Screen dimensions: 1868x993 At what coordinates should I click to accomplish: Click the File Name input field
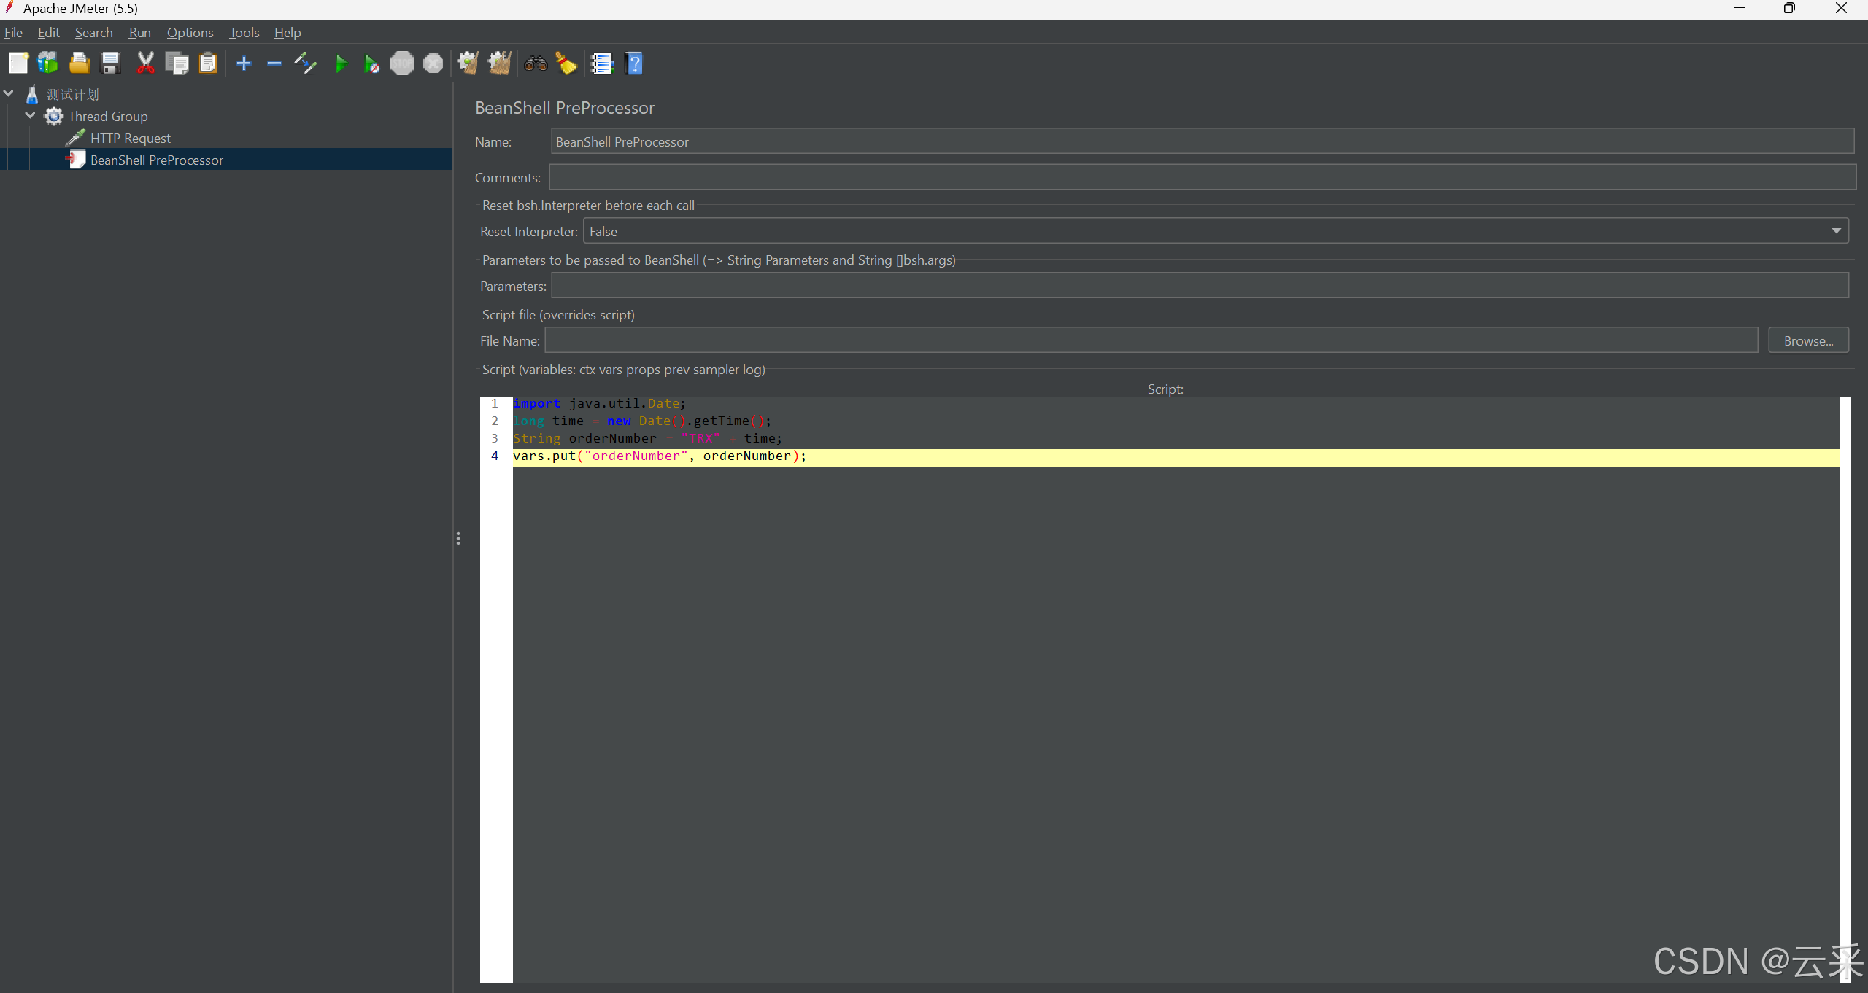coord(1151,340)
